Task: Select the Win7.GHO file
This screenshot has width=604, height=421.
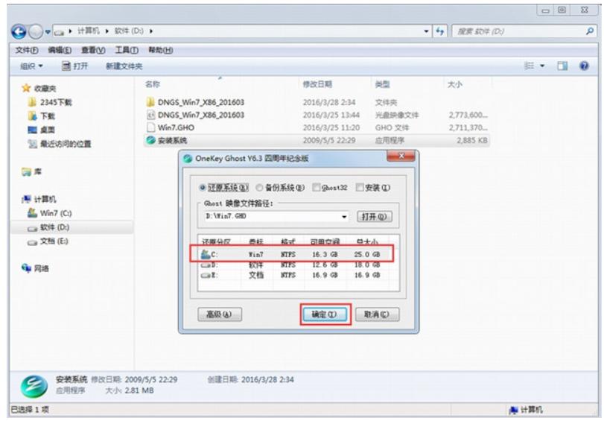Action: pyautogui.click(x=171, y=127)
